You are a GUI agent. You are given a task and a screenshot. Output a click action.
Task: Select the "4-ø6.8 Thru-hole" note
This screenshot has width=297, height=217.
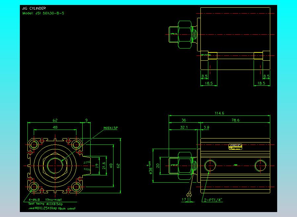point(45,200)
